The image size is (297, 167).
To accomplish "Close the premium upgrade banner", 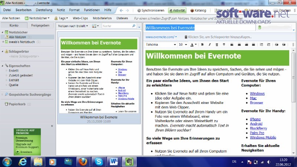I will (52, 126).
